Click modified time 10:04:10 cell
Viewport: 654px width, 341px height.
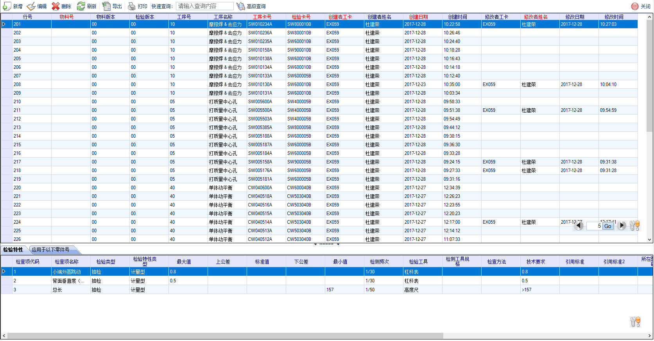pos(618,84)
